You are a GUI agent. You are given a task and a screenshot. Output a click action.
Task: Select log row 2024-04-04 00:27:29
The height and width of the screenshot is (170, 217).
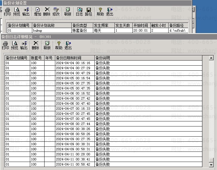click(103, 68)
